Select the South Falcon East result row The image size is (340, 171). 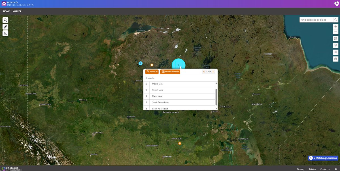tap(179, 108)
